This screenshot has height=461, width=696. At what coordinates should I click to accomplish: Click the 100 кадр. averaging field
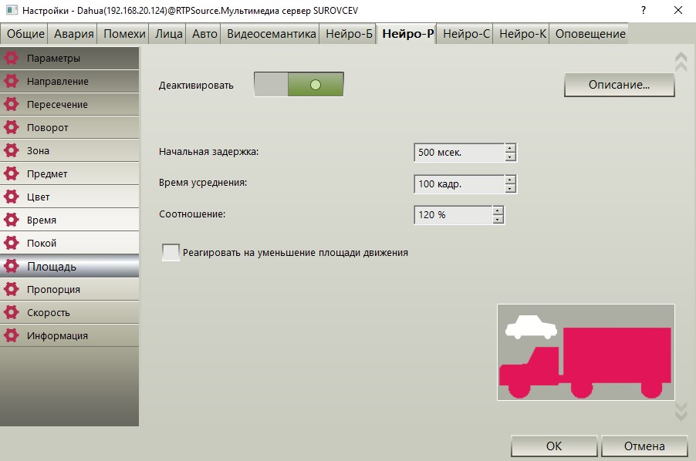point(459,184)
